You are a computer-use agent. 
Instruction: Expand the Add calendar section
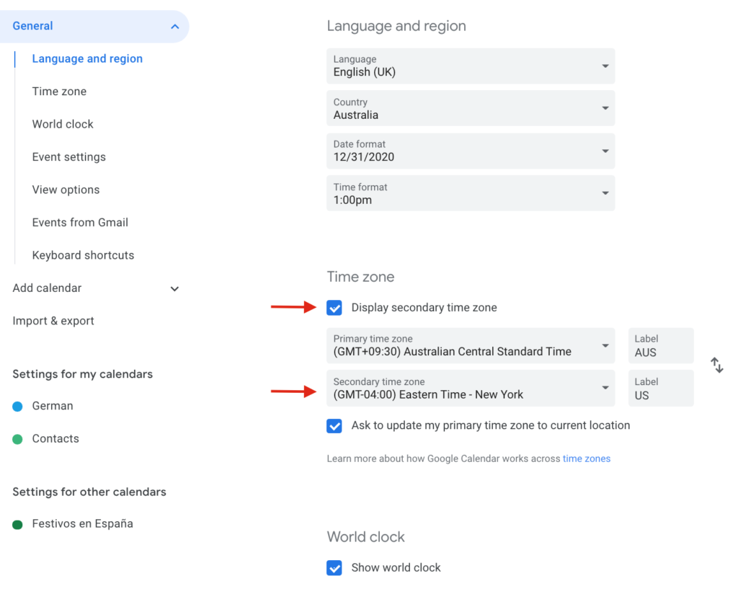pos(174,288)
